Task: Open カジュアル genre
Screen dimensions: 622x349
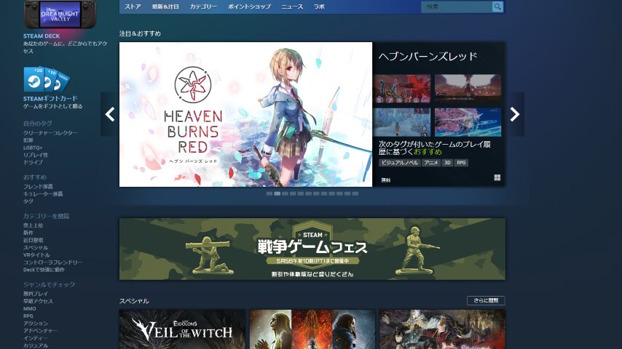Action: pyautogui.click(x=35, y=345)
